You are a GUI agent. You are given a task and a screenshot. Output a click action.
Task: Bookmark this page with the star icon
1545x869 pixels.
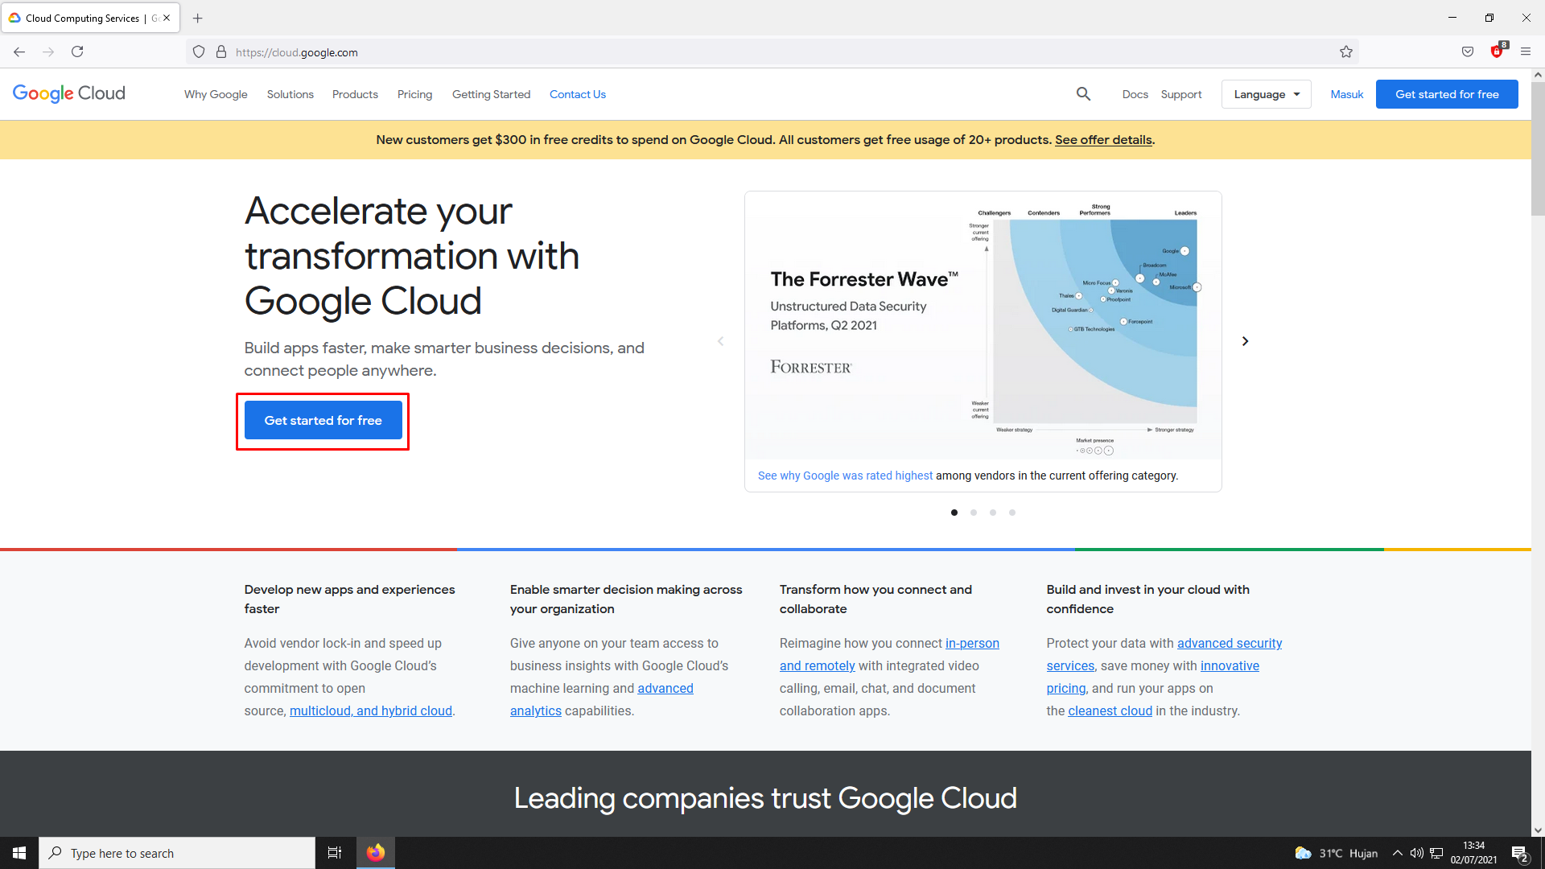tap(1346, 52)
